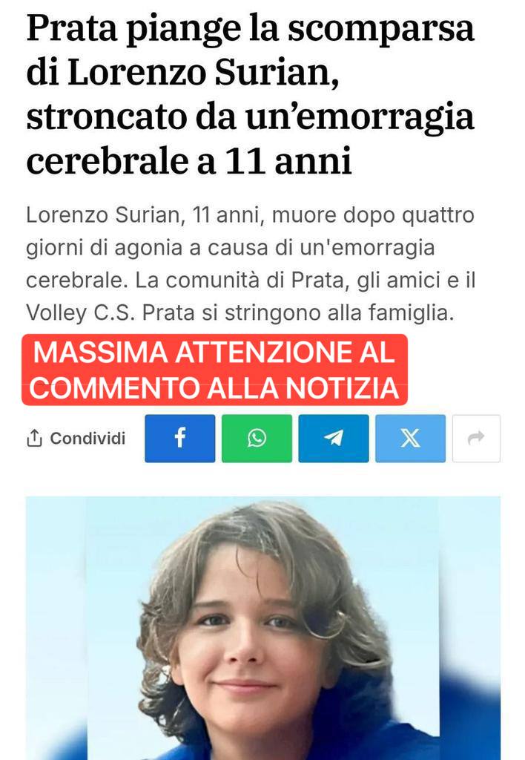Click 'giorni di agonia' in the summary

(104, 248)
